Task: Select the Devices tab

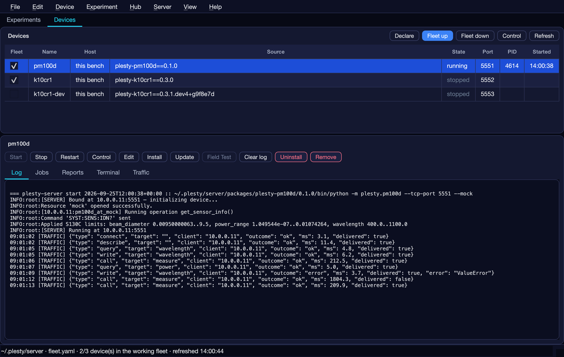Action: coord(65,20)
